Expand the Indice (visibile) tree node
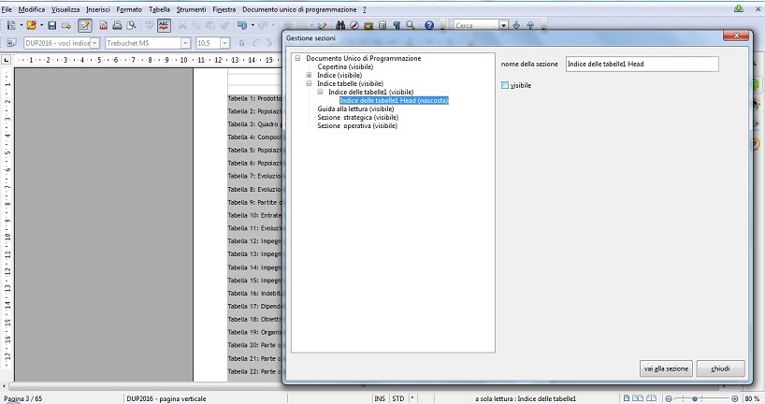 [310, 75]
